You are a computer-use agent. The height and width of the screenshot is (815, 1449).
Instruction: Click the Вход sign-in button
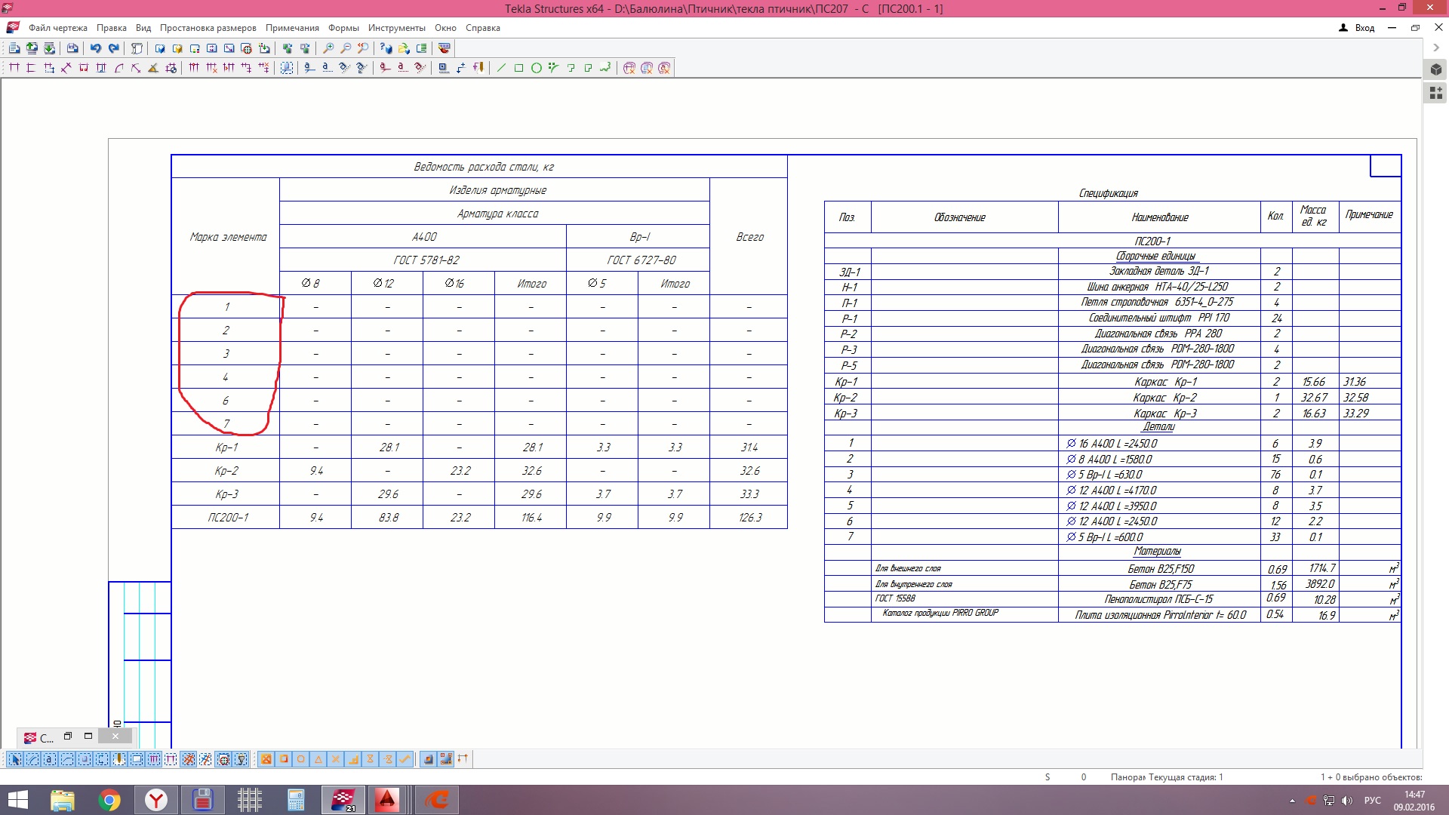click(x=1357, y=28)
